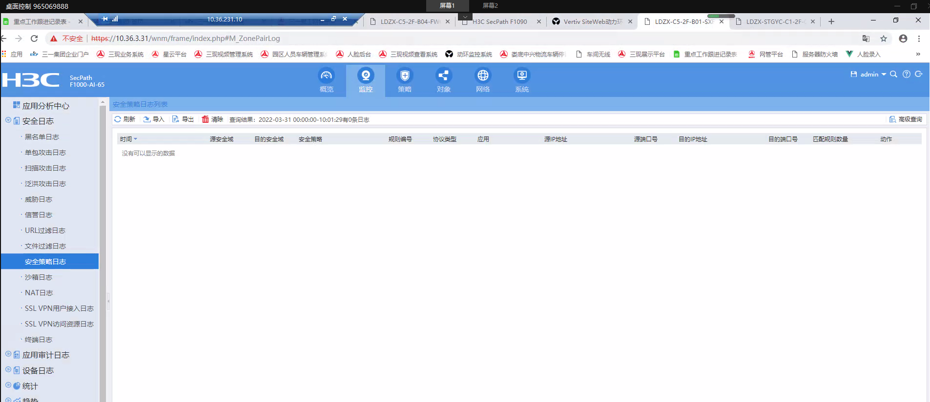
Task: Collapse the 安全日志 tree section
Action: [8, 120]
